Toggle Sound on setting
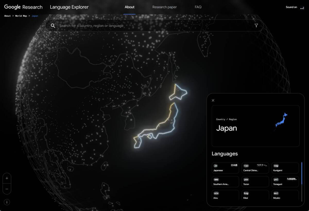 tap(291, 7)
